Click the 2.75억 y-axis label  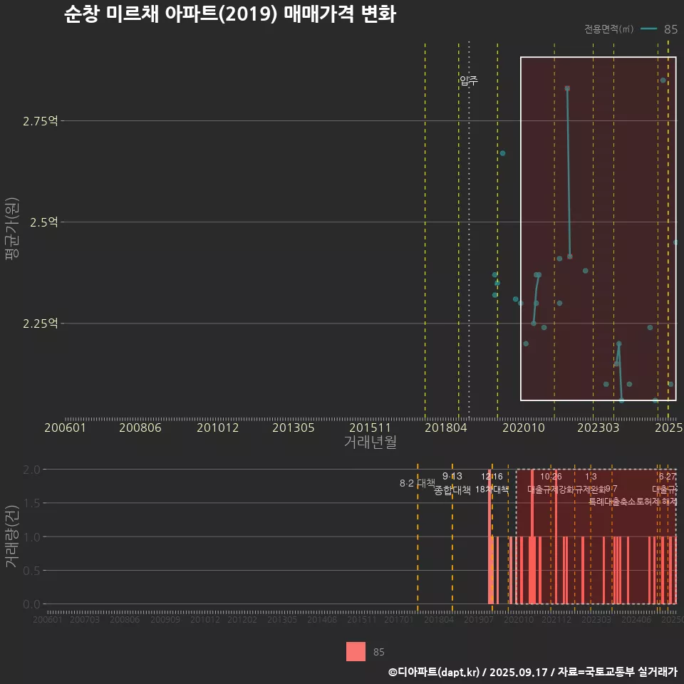[x=40, y=121]
